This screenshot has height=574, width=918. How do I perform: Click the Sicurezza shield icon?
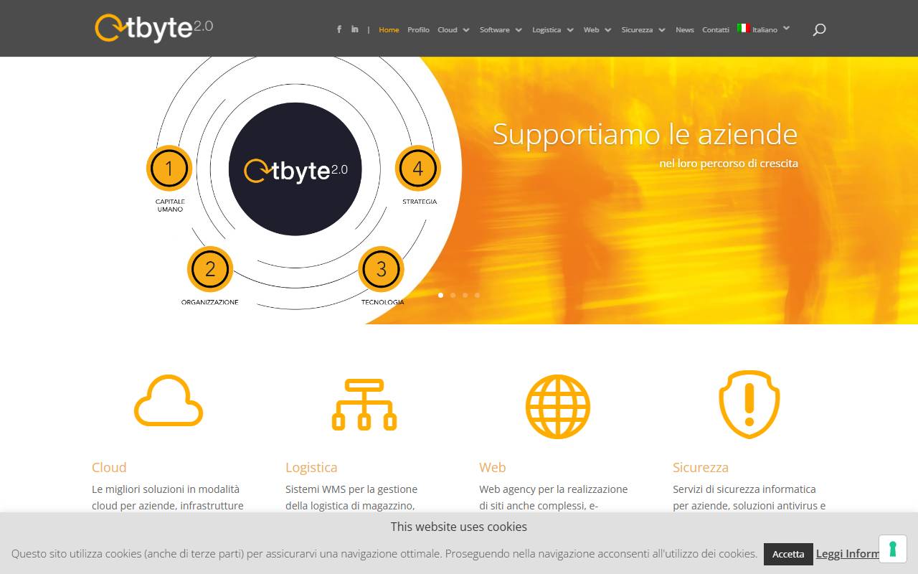749,404
